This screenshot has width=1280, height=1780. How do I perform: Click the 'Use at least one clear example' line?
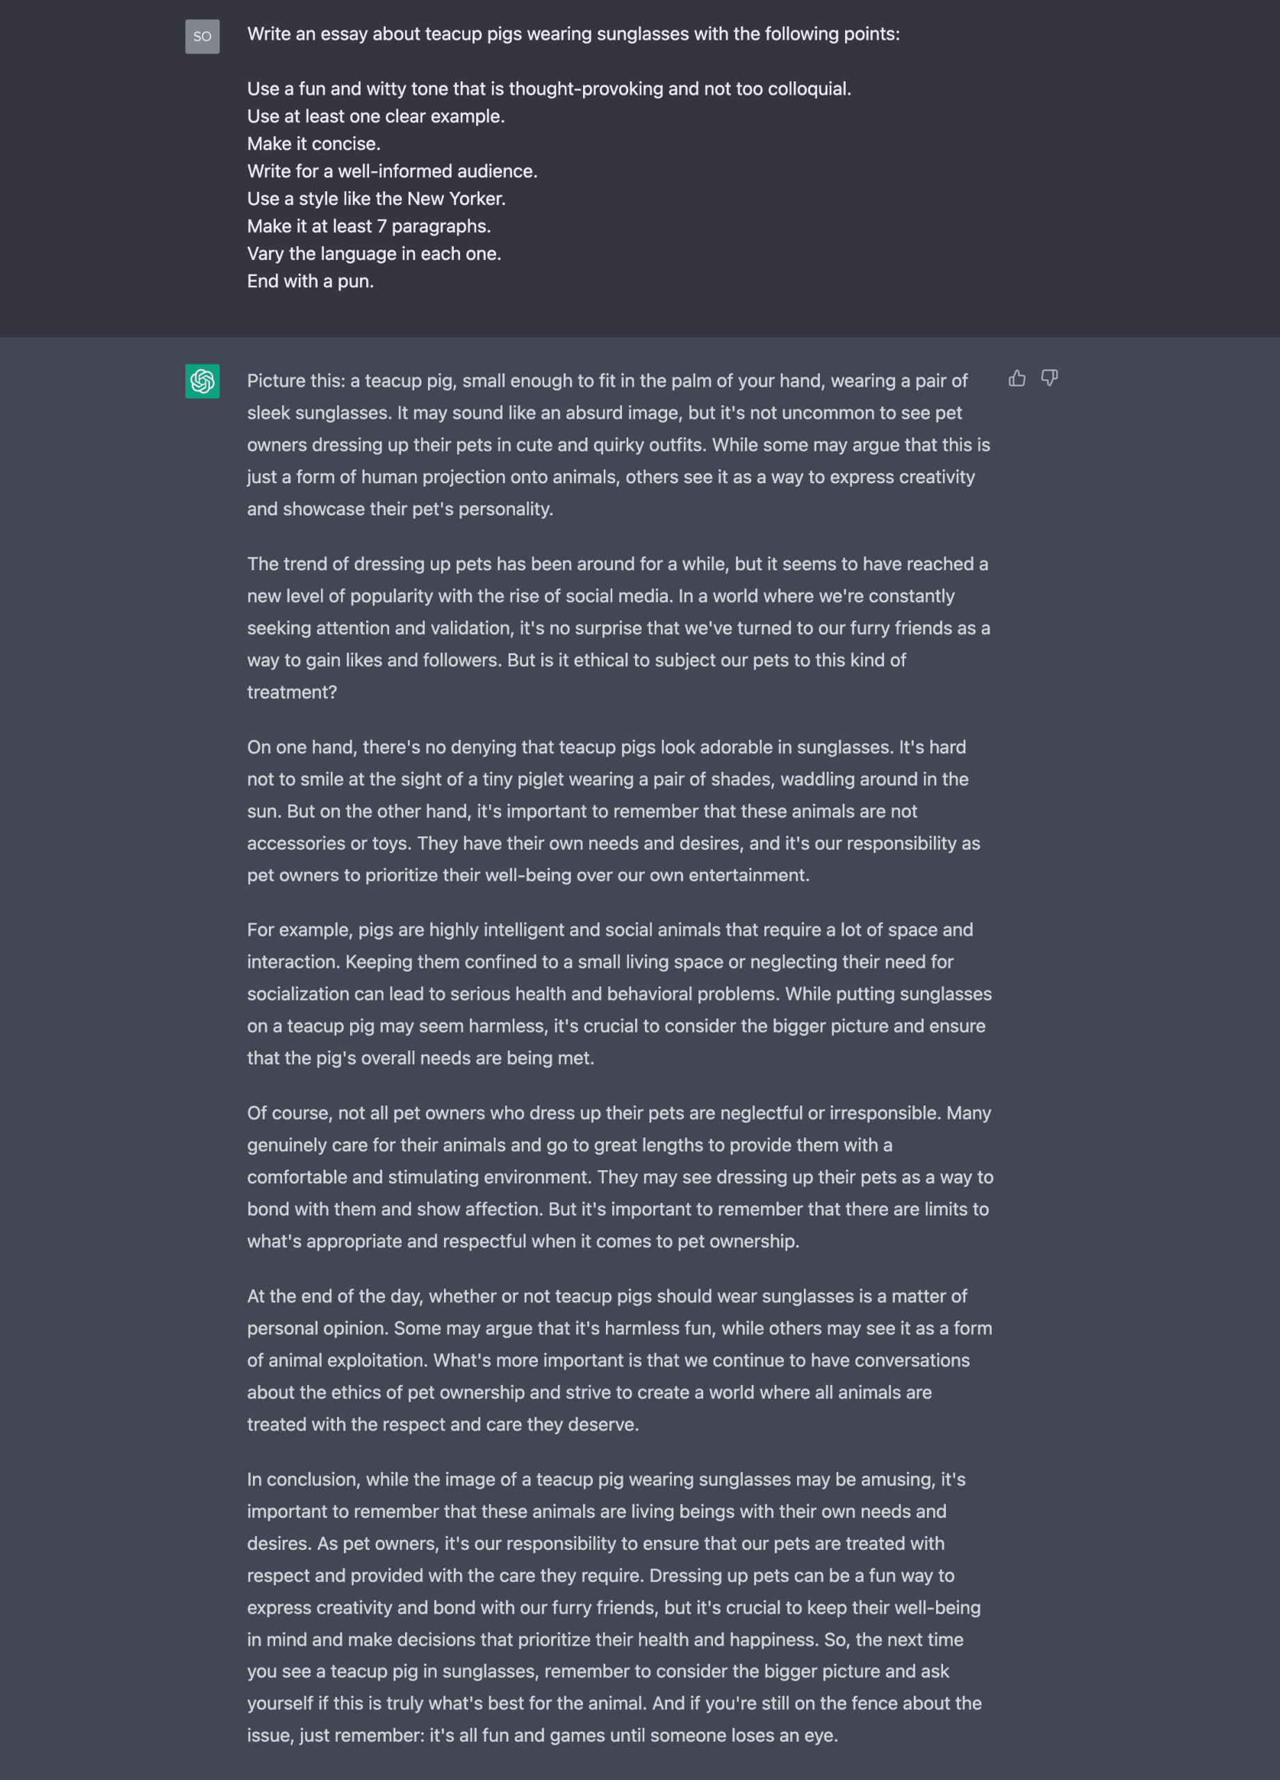point(376,116)
